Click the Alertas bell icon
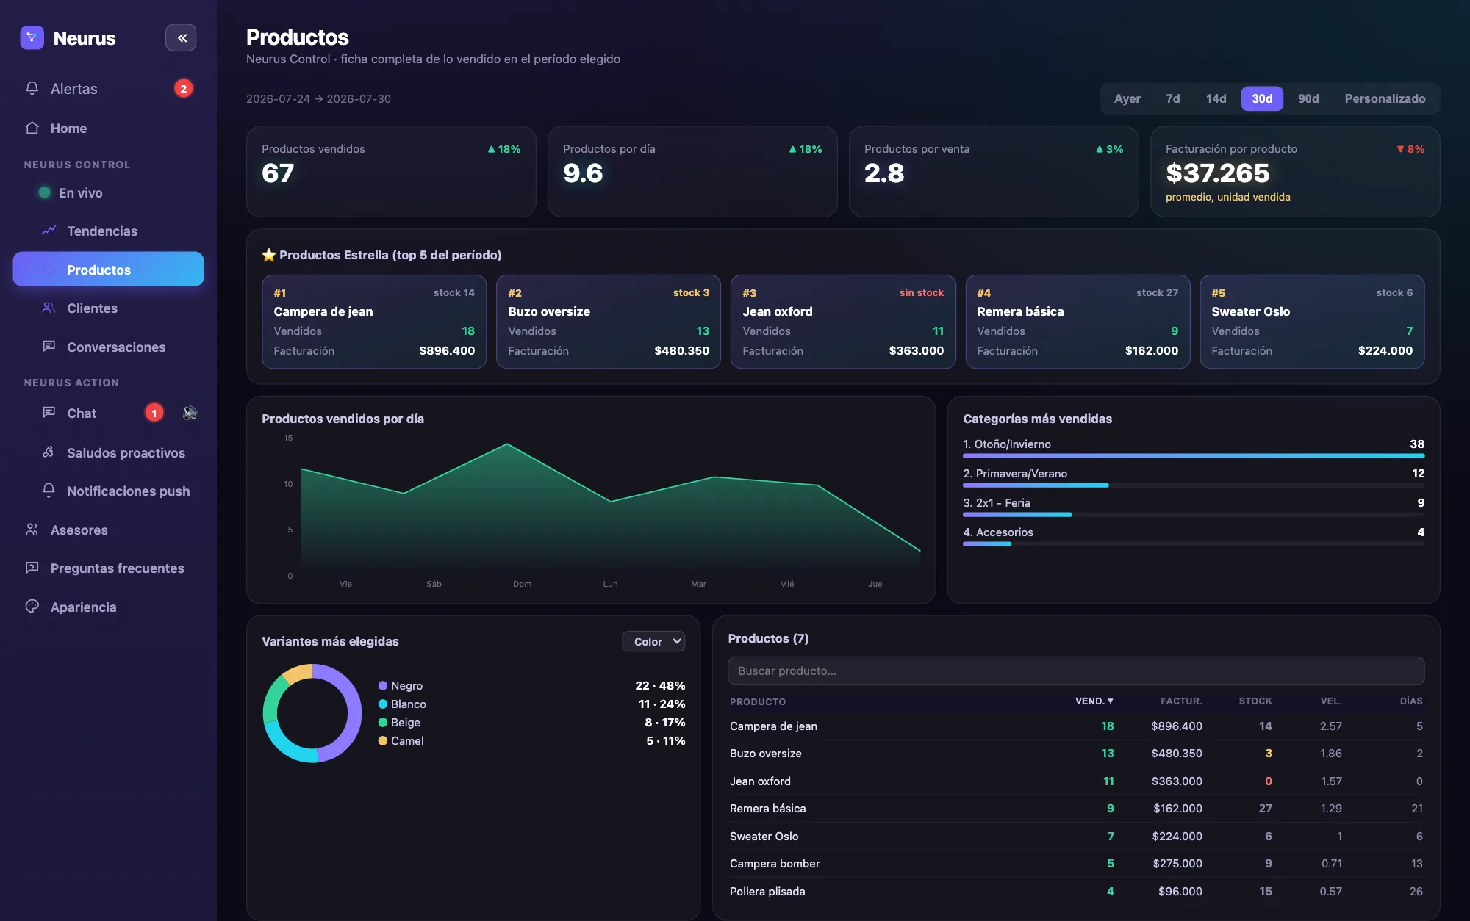The height and width of the screenshot is (921, 1470). click(x=32, y=89)
